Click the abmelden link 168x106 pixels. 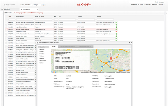pos(162,2)
